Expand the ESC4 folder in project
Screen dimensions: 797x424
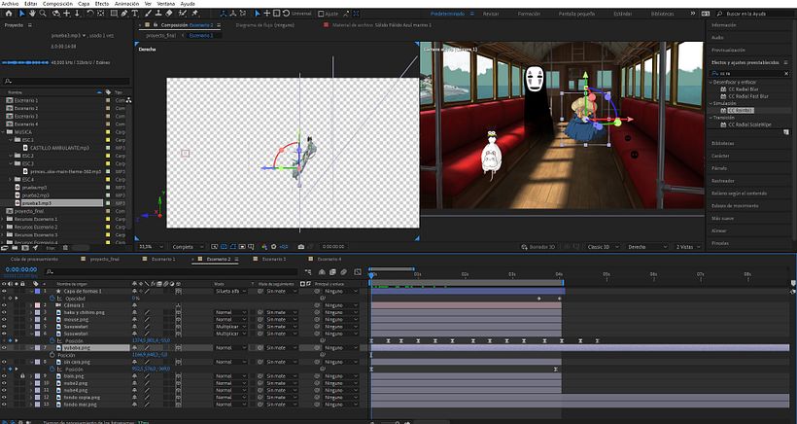pyautogui.click(x=11, y=180)
